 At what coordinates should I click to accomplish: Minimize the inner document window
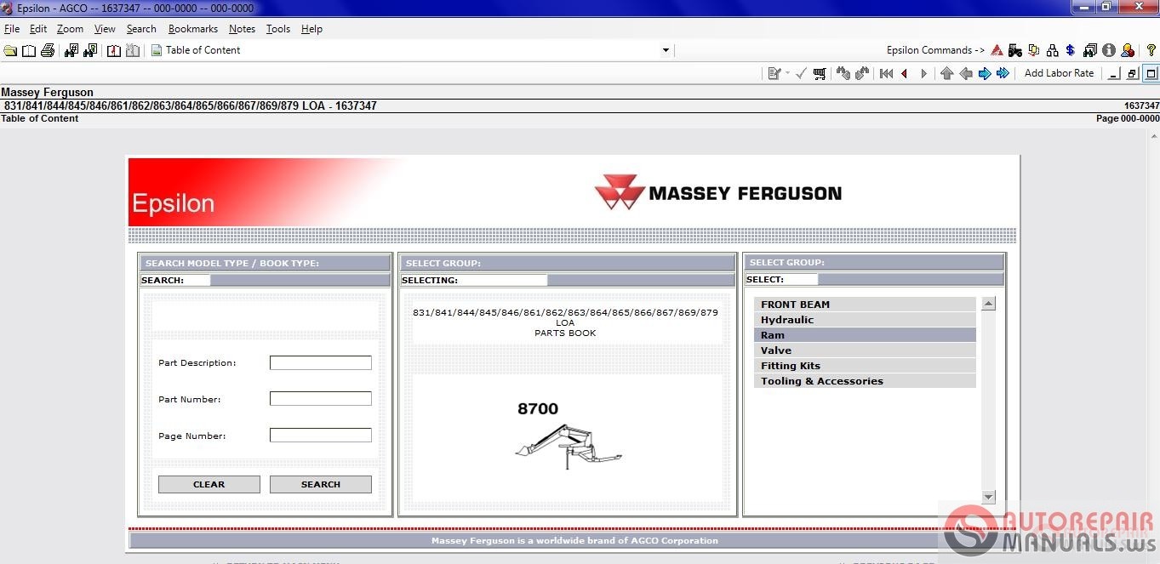click(x=1113, y=74)
